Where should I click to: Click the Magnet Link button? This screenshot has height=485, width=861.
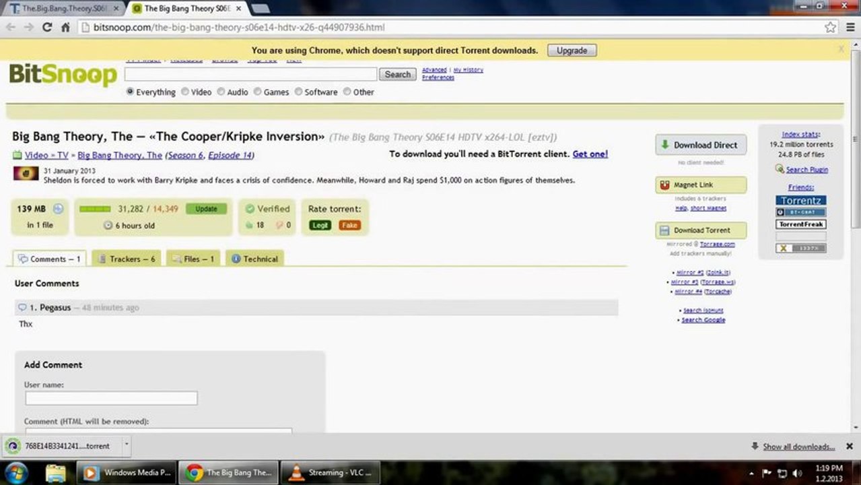701,185
